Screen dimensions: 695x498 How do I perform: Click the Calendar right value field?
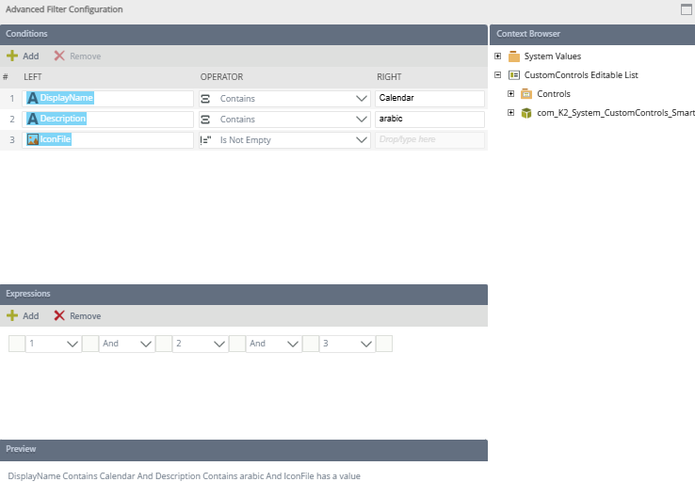click(429, 98)
